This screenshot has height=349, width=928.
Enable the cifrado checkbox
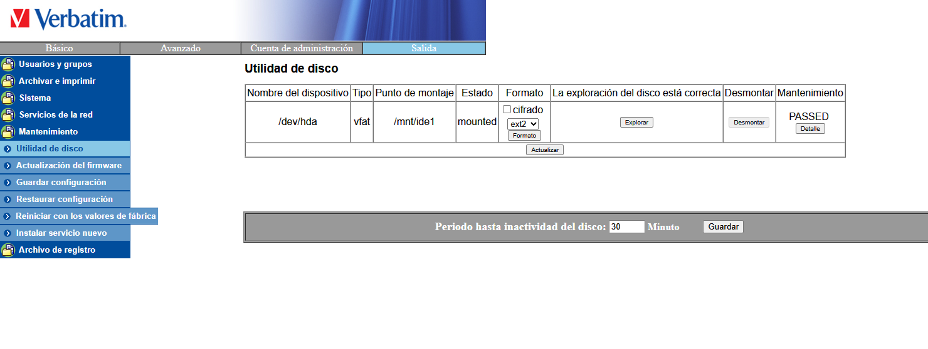[507, 109]
